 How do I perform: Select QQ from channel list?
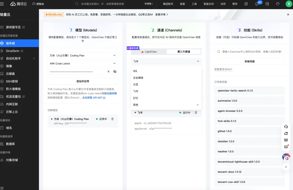tap(166, 71)
